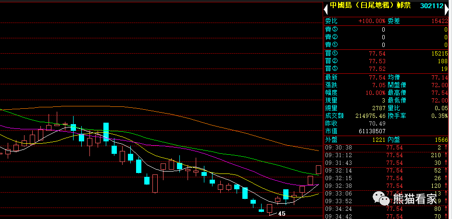This screenshot has height=219, width=452.
Task: Select the 成交額 value 214975.46
Action: (371, 116)
